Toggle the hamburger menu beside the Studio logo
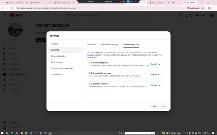This screenshot has width=217, height=135. pyautogui.click(x=5, y=15)
